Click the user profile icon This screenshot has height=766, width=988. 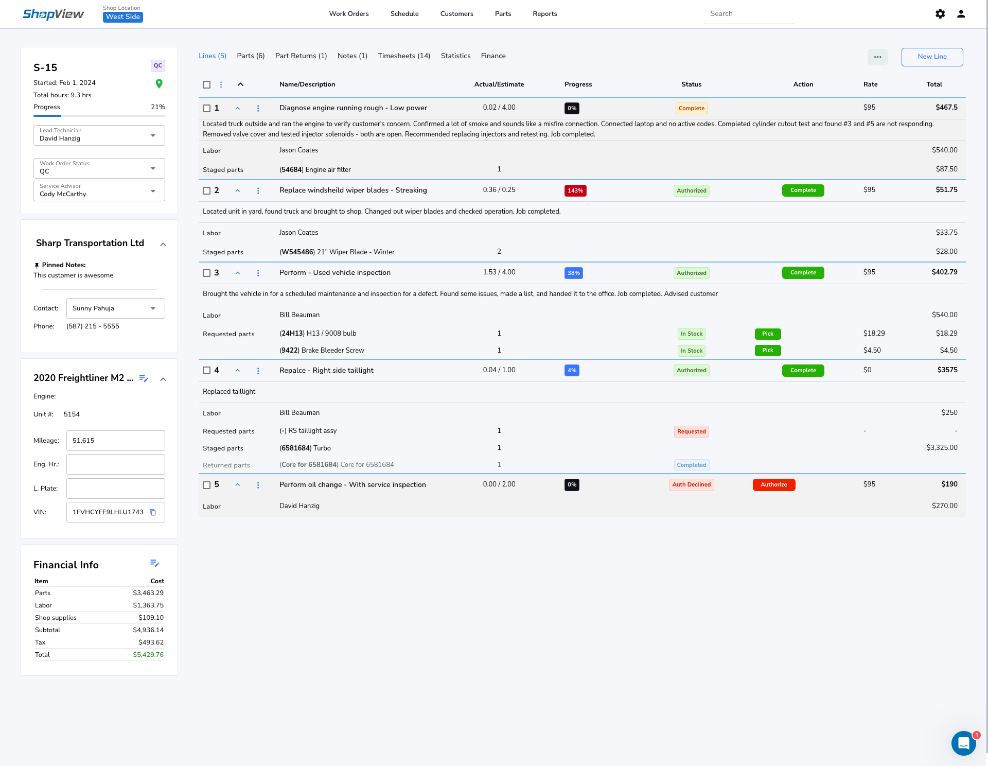(961, 14)
